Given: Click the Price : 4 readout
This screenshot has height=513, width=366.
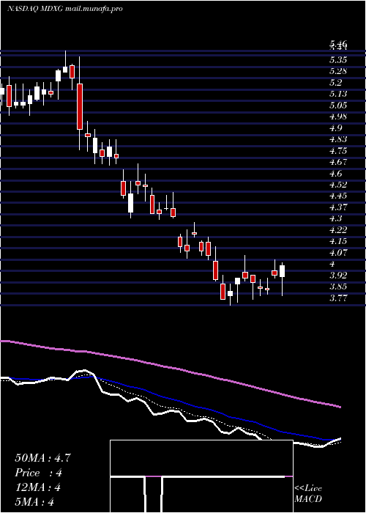Looking at the screenshot, I should [39, 473].
